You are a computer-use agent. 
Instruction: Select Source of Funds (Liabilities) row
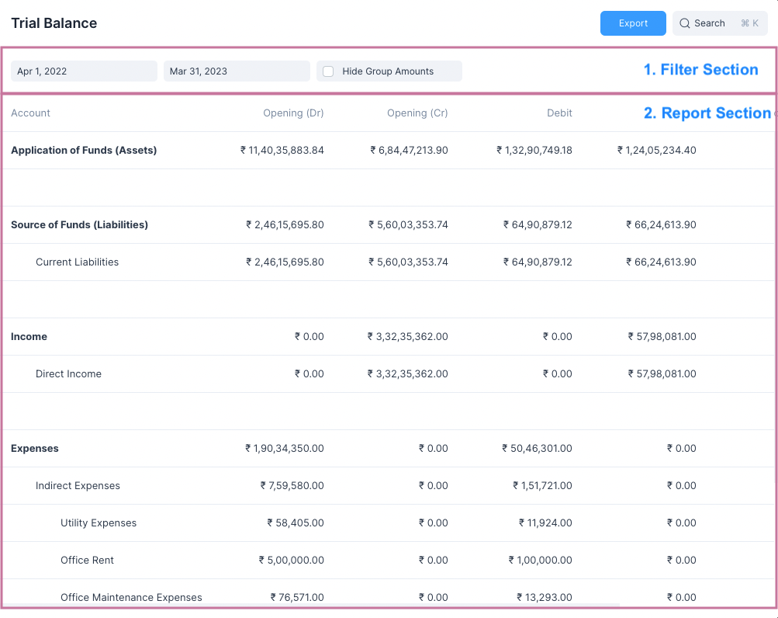79,225
